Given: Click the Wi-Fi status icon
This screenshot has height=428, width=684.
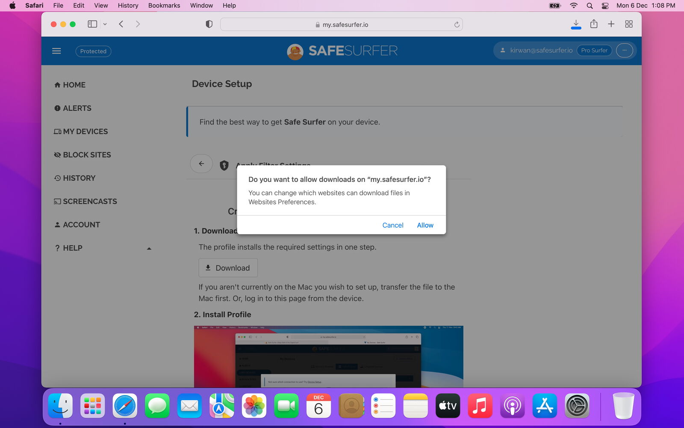Looking at the screenshot, I should [x=574, y=6].
